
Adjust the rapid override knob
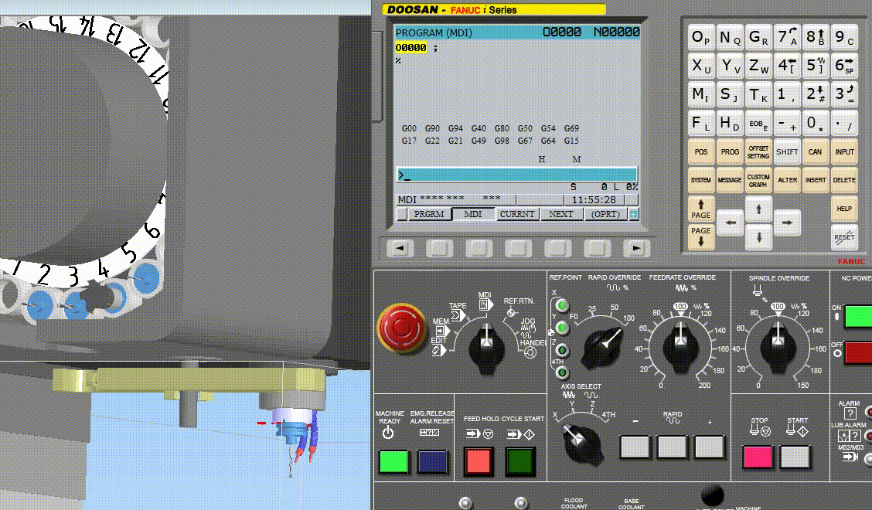(604, 348)
